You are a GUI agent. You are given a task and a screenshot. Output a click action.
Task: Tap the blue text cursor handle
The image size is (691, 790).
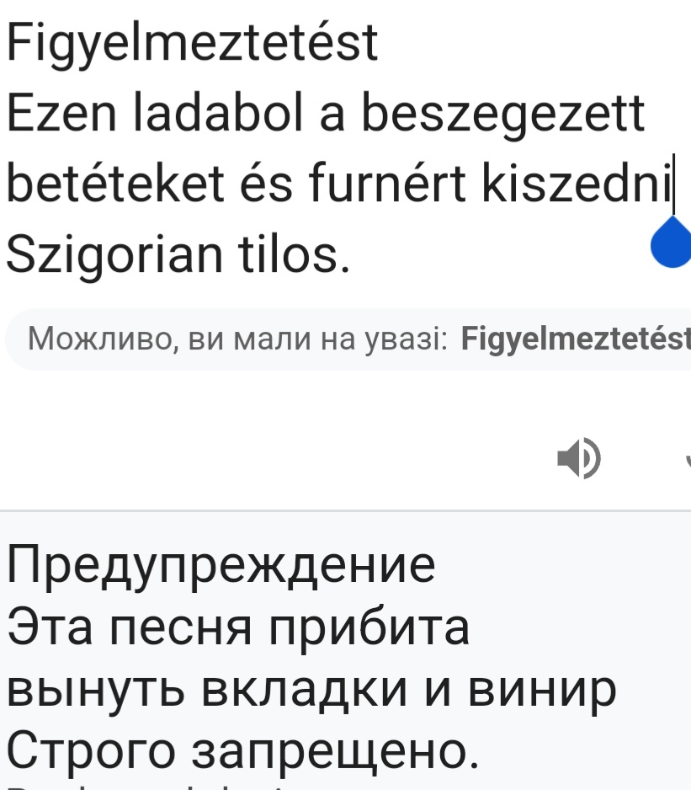point(672,242)
